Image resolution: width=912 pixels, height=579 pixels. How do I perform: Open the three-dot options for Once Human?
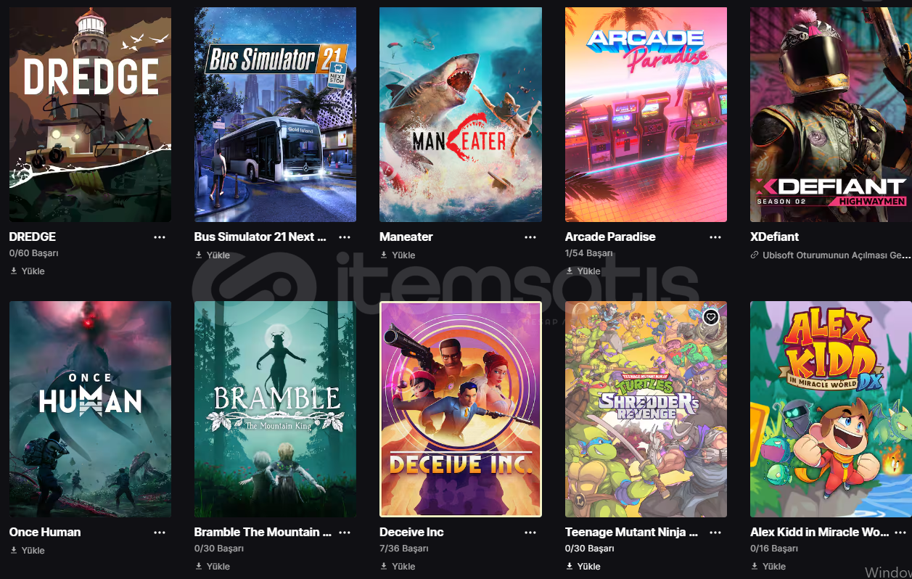(160, 533)
